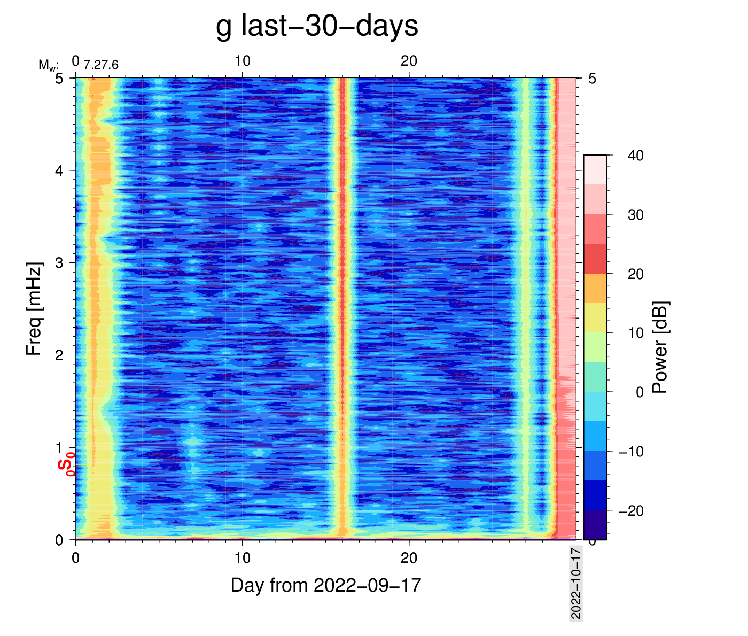Viewport: 748px width, 636px height.
Task: Pick the cyan colorbar segment just below 0
Action: [x=595, y=406]
